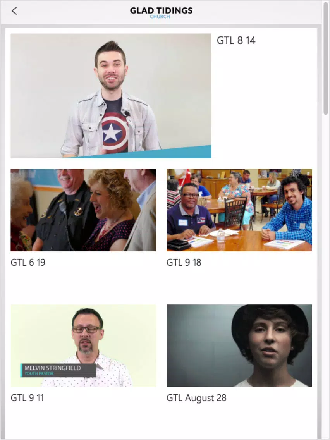Image resolution: width=330 pixels, height=440 pixels.
Task: Click the man in blue checkered shirt
Action: point(289,213)
